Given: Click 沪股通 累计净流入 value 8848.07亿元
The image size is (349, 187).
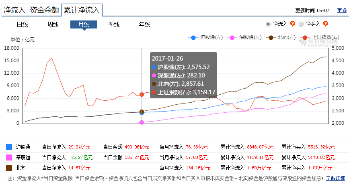Looking at the screenshot, I should tap(260, 147).
